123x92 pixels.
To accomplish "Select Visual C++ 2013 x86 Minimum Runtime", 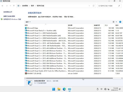I will [74, 61].
